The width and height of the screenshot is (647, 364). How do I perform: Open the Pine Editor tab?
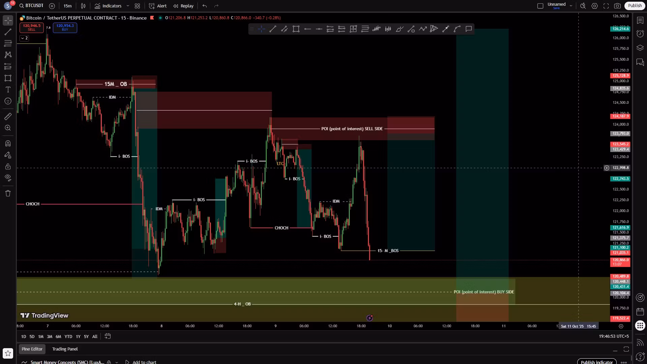(x=32, y=349)
